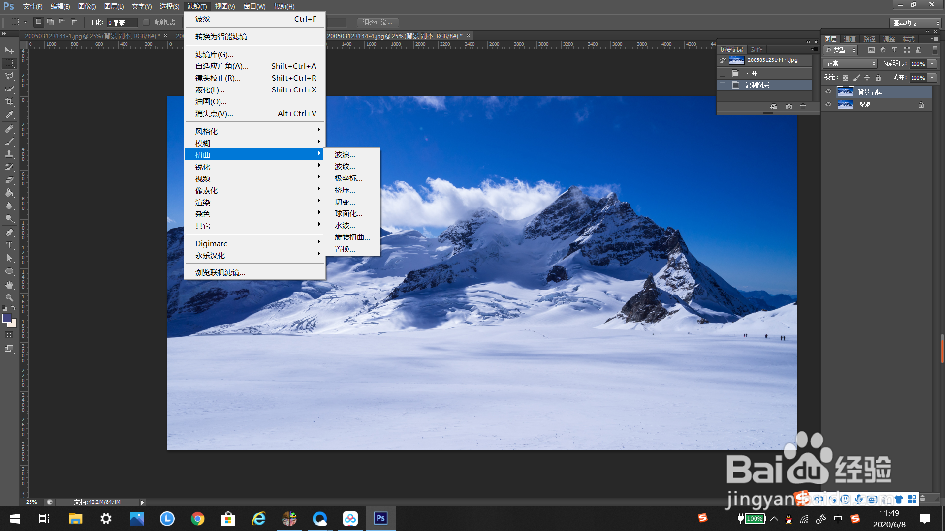
Task: Select the Crop tool
Action: pos(9,102)
